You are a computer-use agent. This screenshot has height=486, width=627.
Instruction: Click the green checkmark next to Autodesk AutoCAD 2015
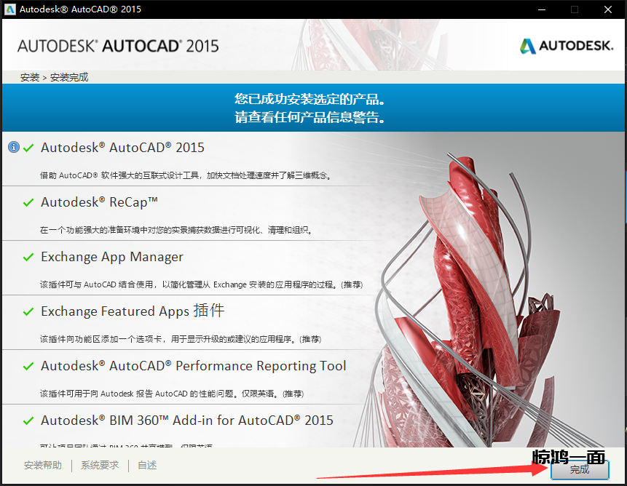(29, 148)
